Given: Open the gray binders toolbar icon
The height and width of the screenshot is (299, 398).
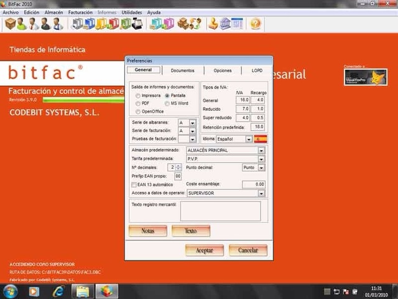Looking at the screenshot, I should (77, 24).
